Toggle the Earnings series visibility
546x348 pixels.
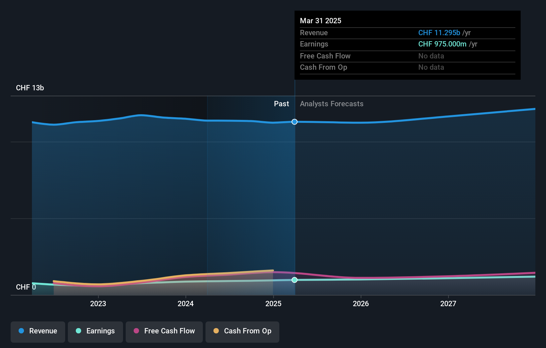[95, 332]
